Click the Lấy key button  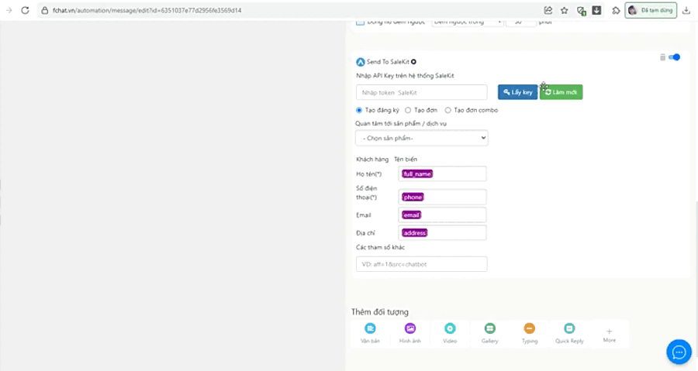pos(518,92)
